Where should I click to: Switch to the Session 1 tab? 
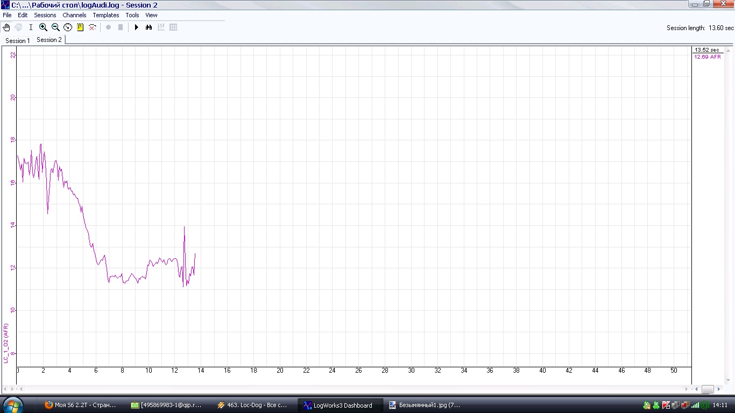(18, 41)
